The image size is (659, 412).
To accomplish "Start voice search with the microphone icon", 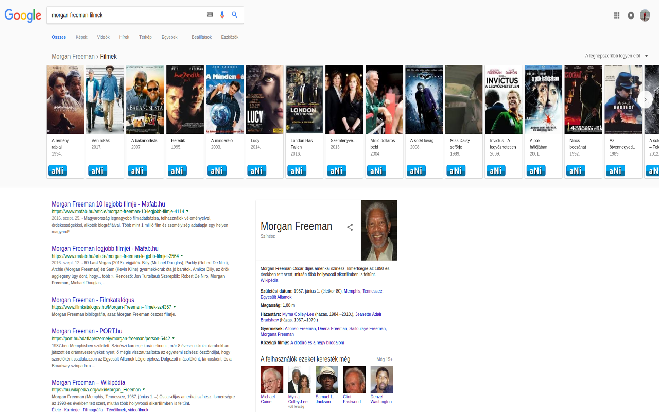I will (x=222, y=15).
